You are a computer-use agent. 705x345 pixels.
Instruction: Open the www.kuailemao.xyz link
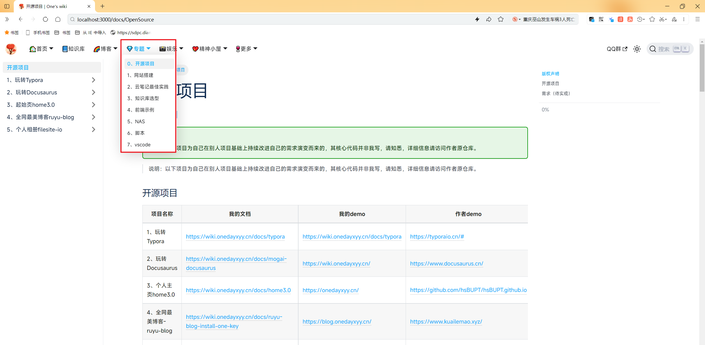[x=446, y=322]
